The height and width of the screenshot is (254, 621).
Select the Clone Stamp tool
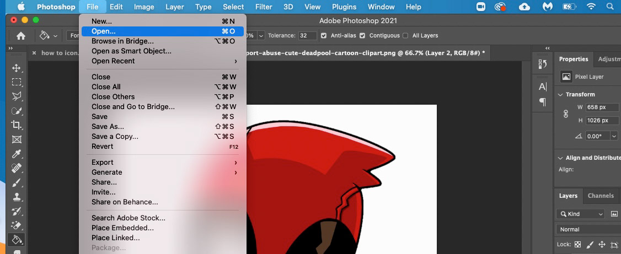coord(16,197)
